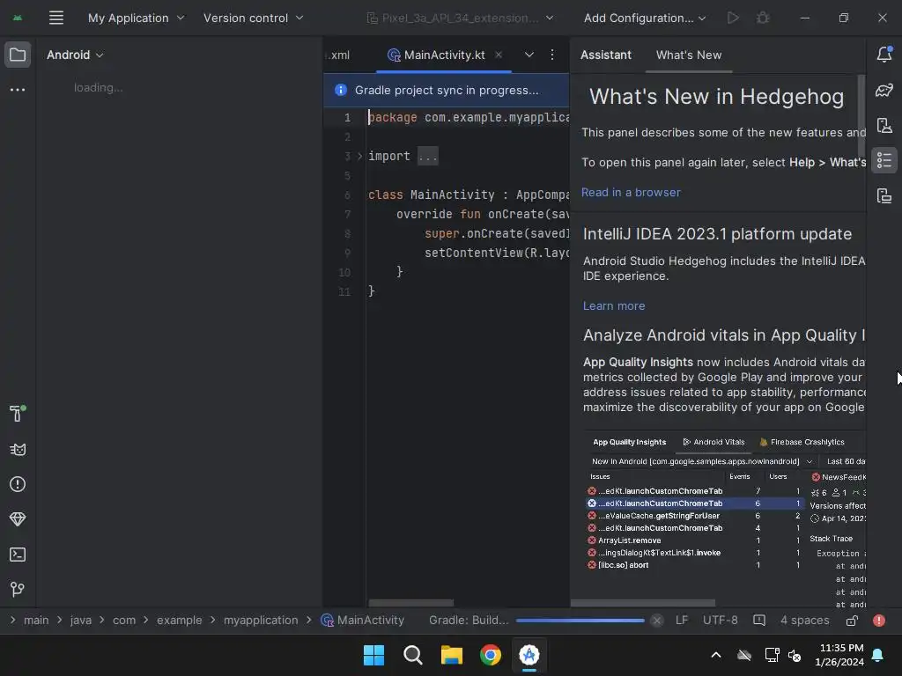The height and width of the screenshot is (676, 902).
Task: Click the class MainActivity code line
Action: (x=469, y=195)
